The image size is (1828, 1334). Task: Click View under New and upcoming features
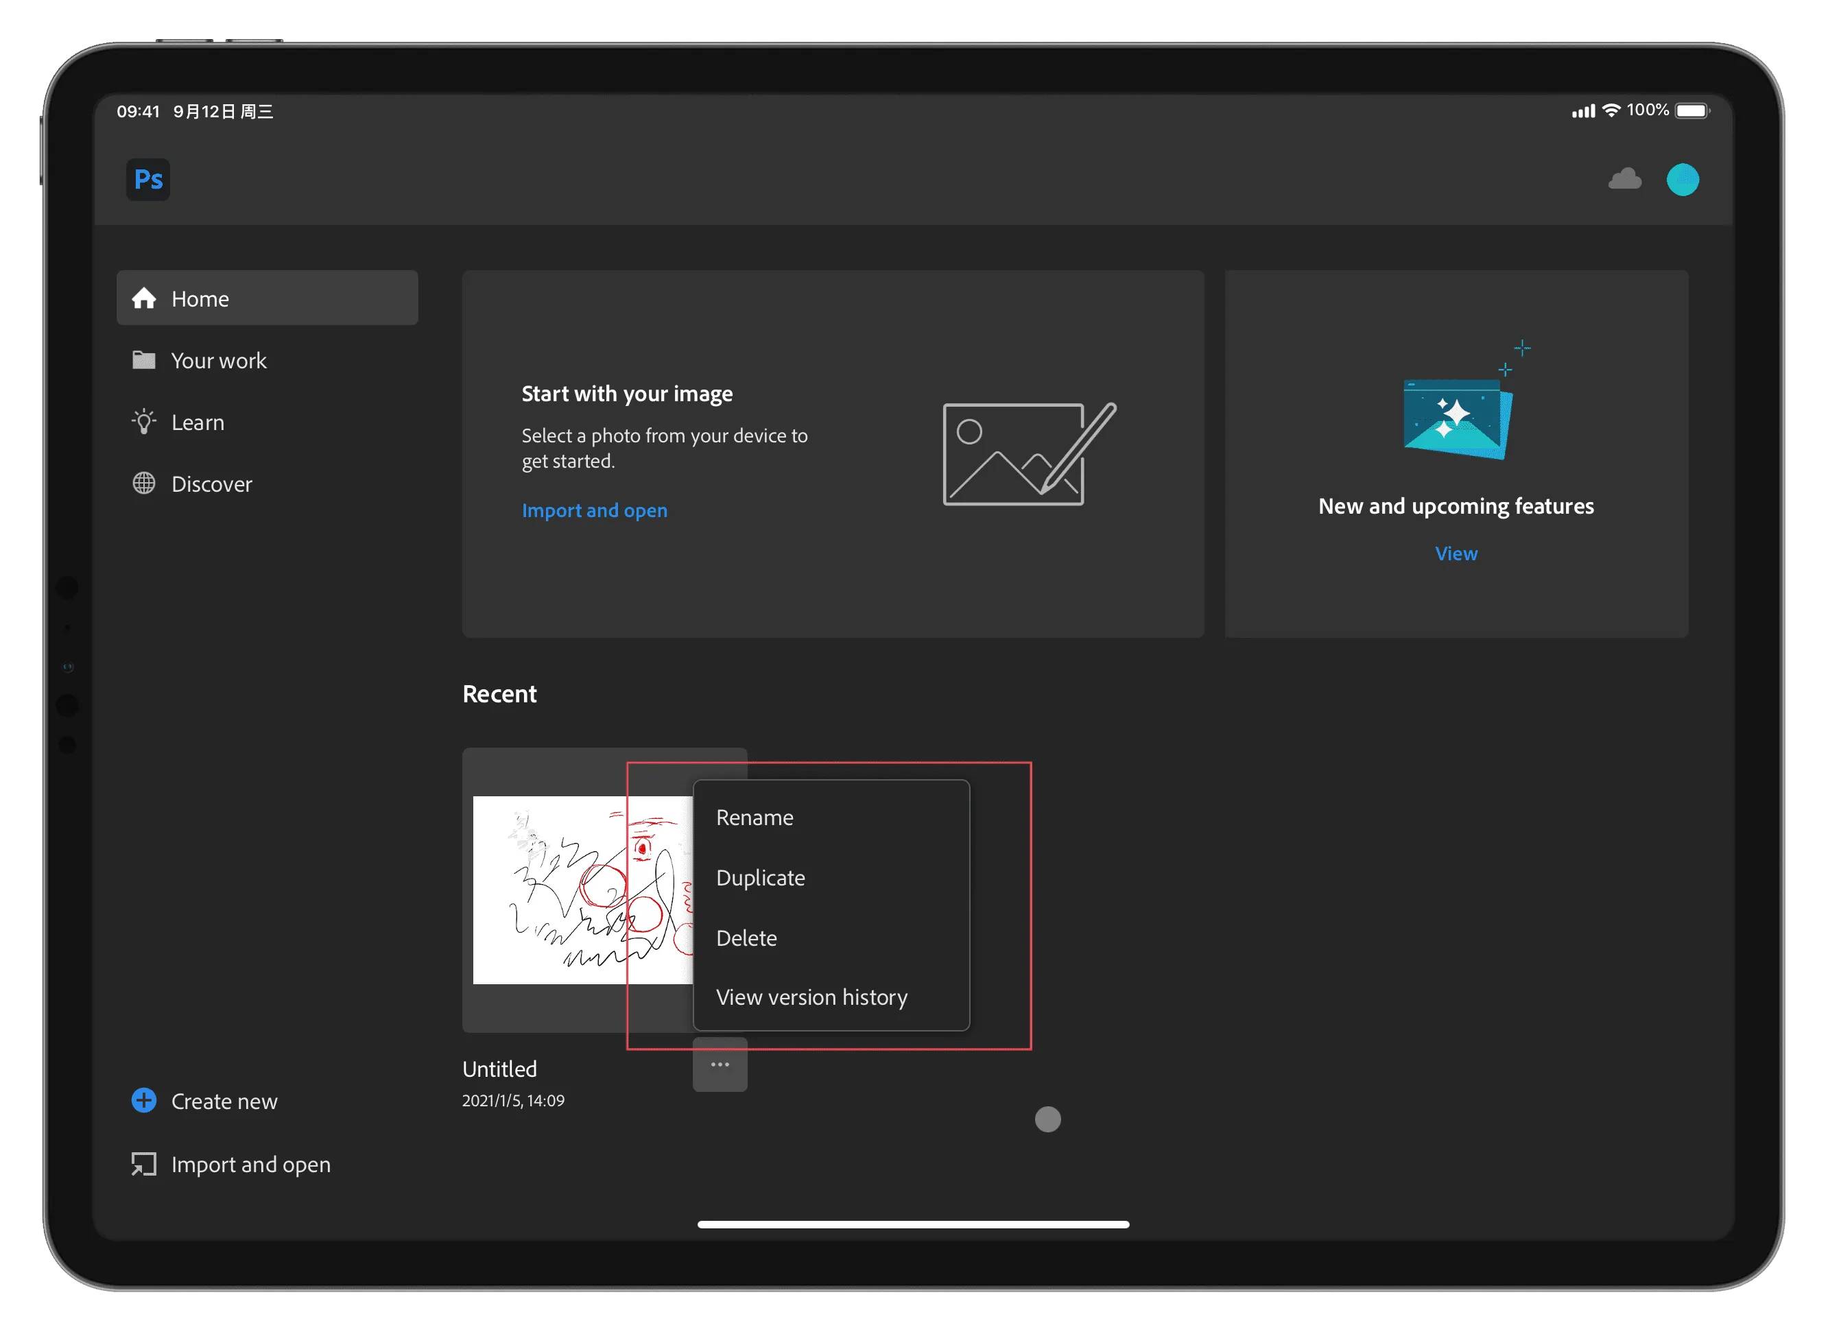(x=1455, y=554)
